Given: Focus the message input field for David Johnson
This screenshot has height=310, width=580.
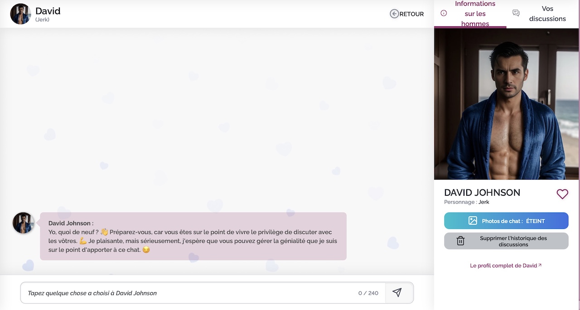Looking at the screenshot, I should tap(190, 293).
